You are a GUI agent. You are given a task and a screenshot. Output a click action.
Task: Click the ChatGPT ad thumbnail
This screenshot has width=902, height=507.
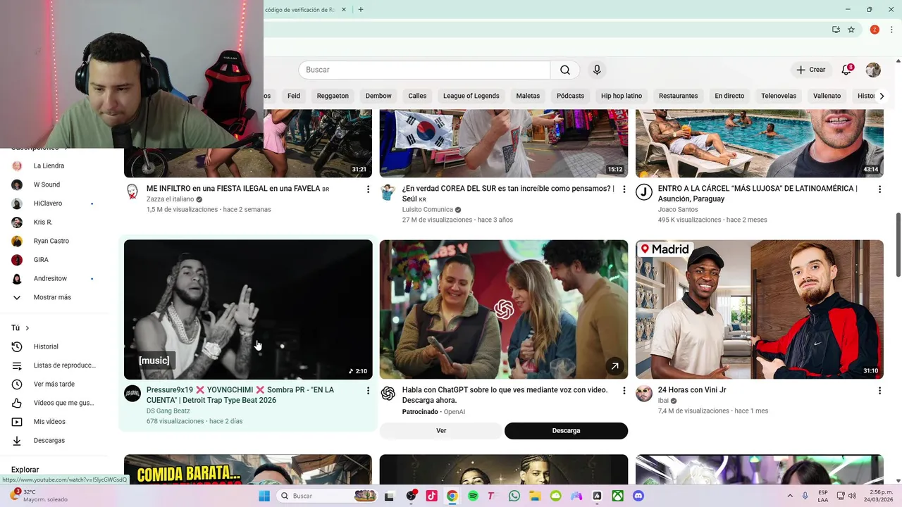click(x=504, y=310)
